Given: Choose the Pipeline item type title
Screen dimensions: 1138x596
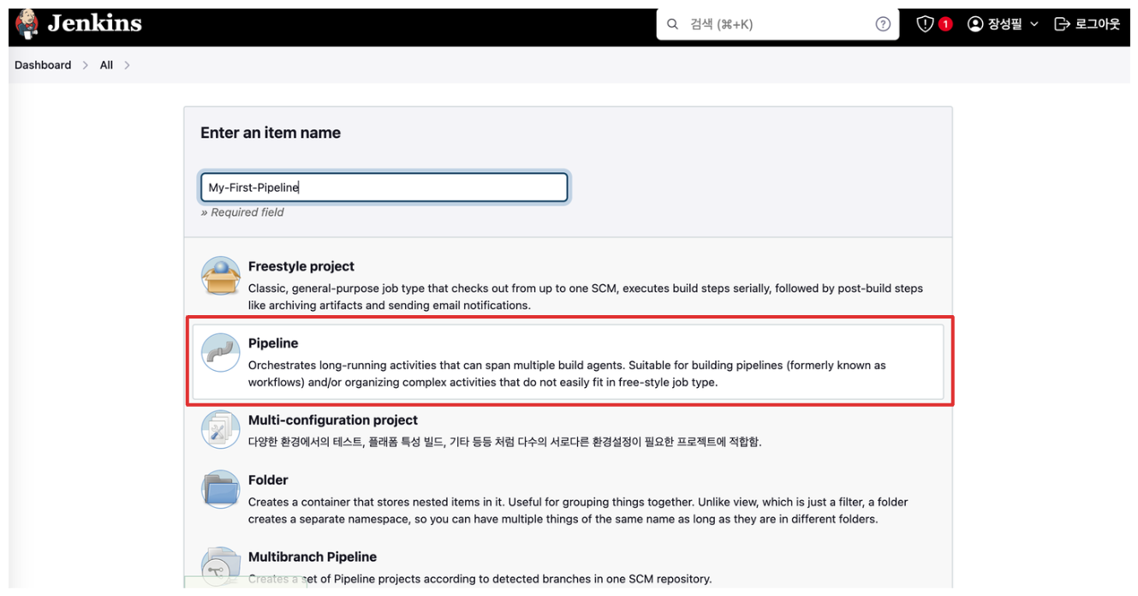Looking at the screenshot, I should tap(273, 343).
